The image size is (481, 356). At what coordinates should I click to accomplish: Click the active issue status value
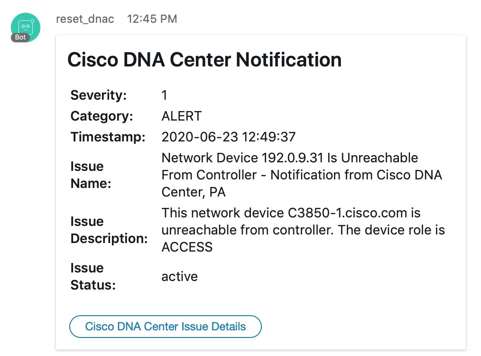(179, 276)
